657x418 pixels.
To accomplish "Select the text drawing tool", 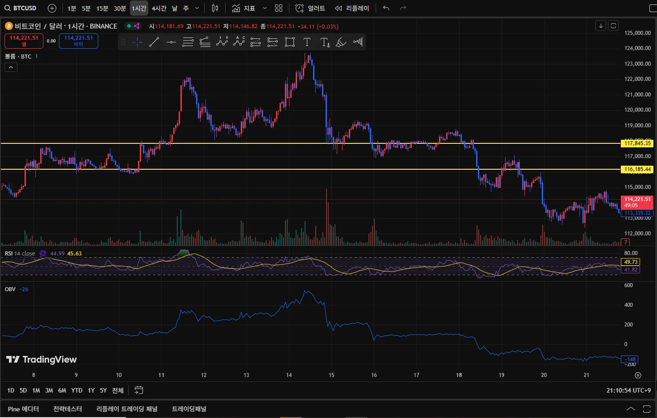I will 307,42.
